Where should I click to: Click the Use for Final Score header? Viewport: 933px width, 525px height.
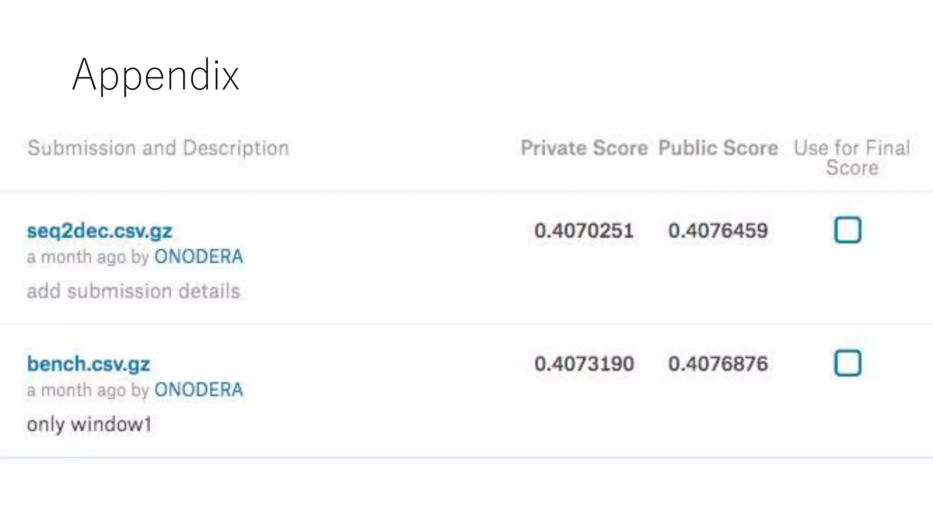click(x=852, y=158)
